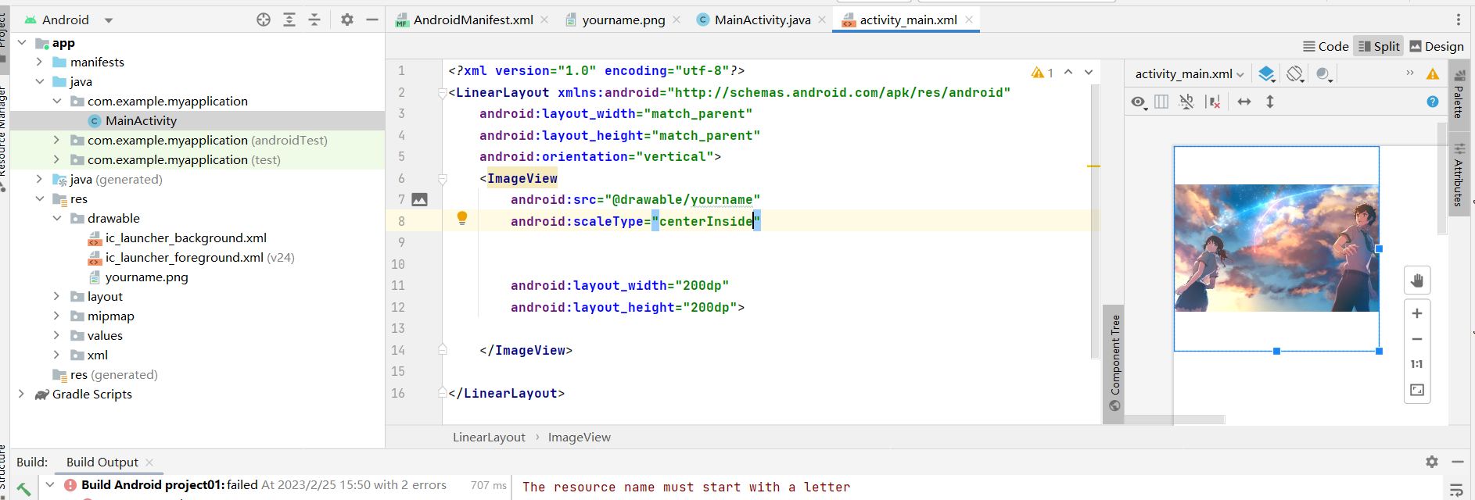Click the editor vertical scrollbar
Viewport: 1475px width, 500px height.
[x=1095, y=221]
